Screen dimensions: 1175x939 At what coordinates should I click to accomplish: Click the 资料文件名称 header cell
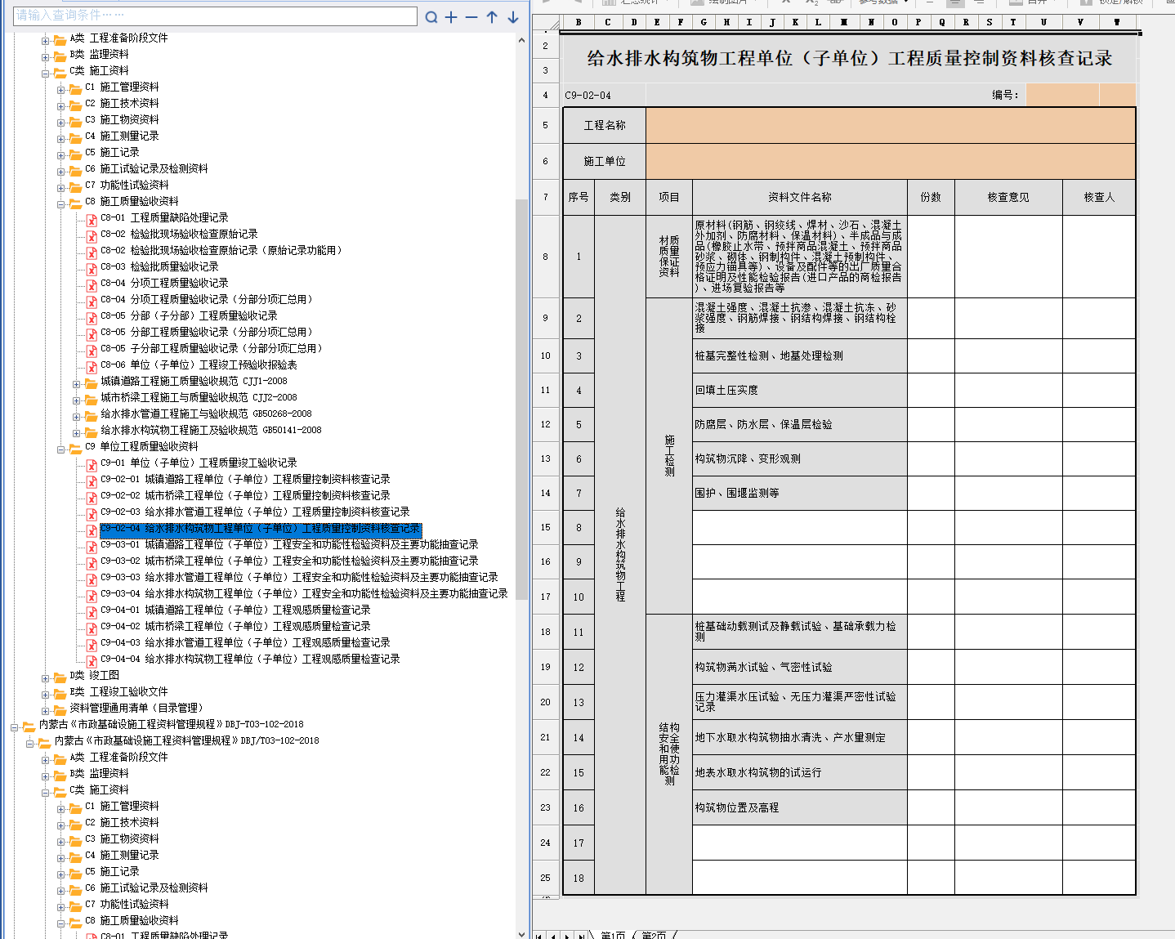click(800, 197)
